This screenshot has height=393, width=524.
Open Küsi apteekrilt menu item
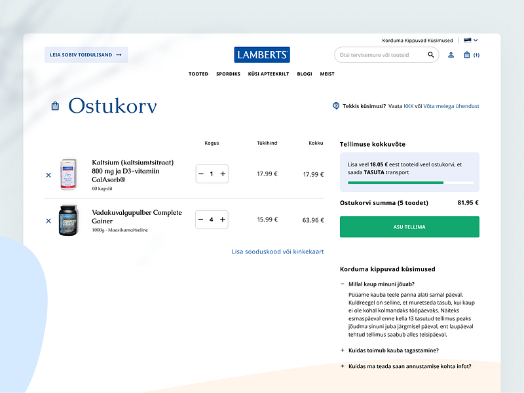[269, 74]
